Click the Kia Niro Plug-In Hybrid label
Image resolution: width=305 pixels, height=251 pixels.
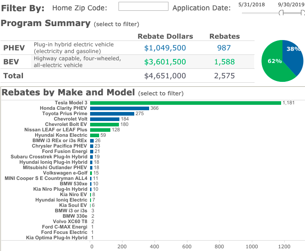(60, 189)
